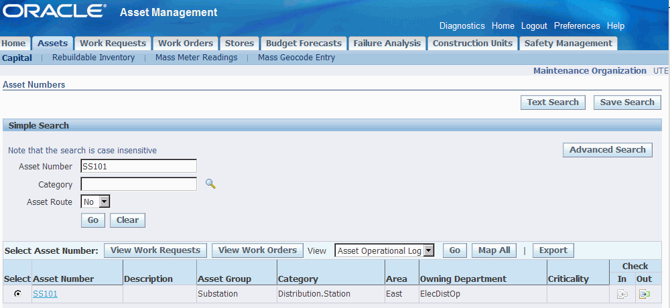
Task: Open the Mass Geocode Entry subtab
Action: pyautogui.click(x=297, y=57)
